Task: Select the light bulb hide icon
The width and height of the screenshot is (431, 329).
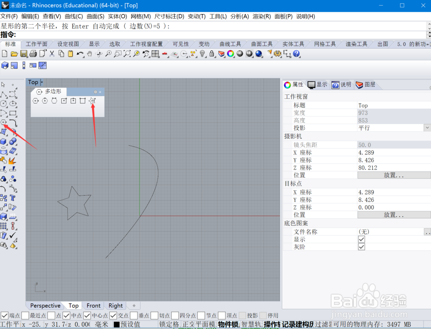Action: coord(202,53)
